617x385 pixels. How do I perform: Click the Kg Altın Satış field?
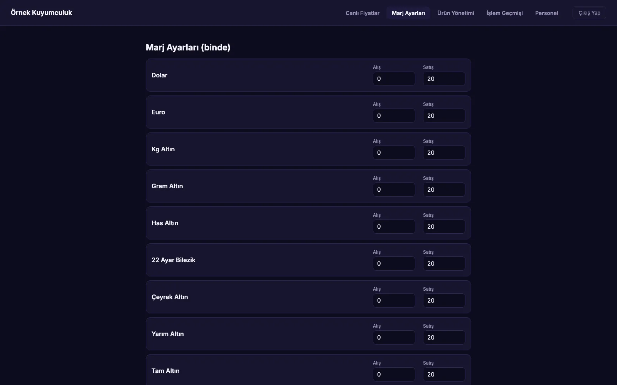coord(444,152)
